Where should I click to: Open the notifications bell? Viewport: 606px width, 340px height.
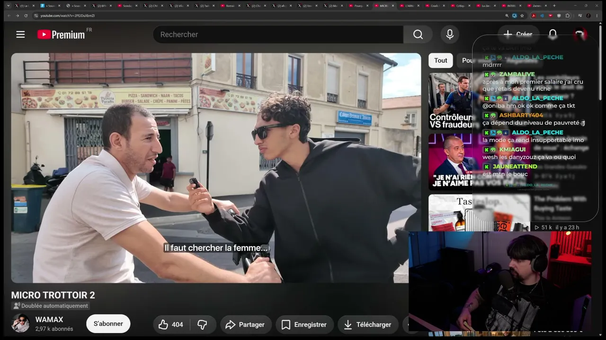coord(553,34)
